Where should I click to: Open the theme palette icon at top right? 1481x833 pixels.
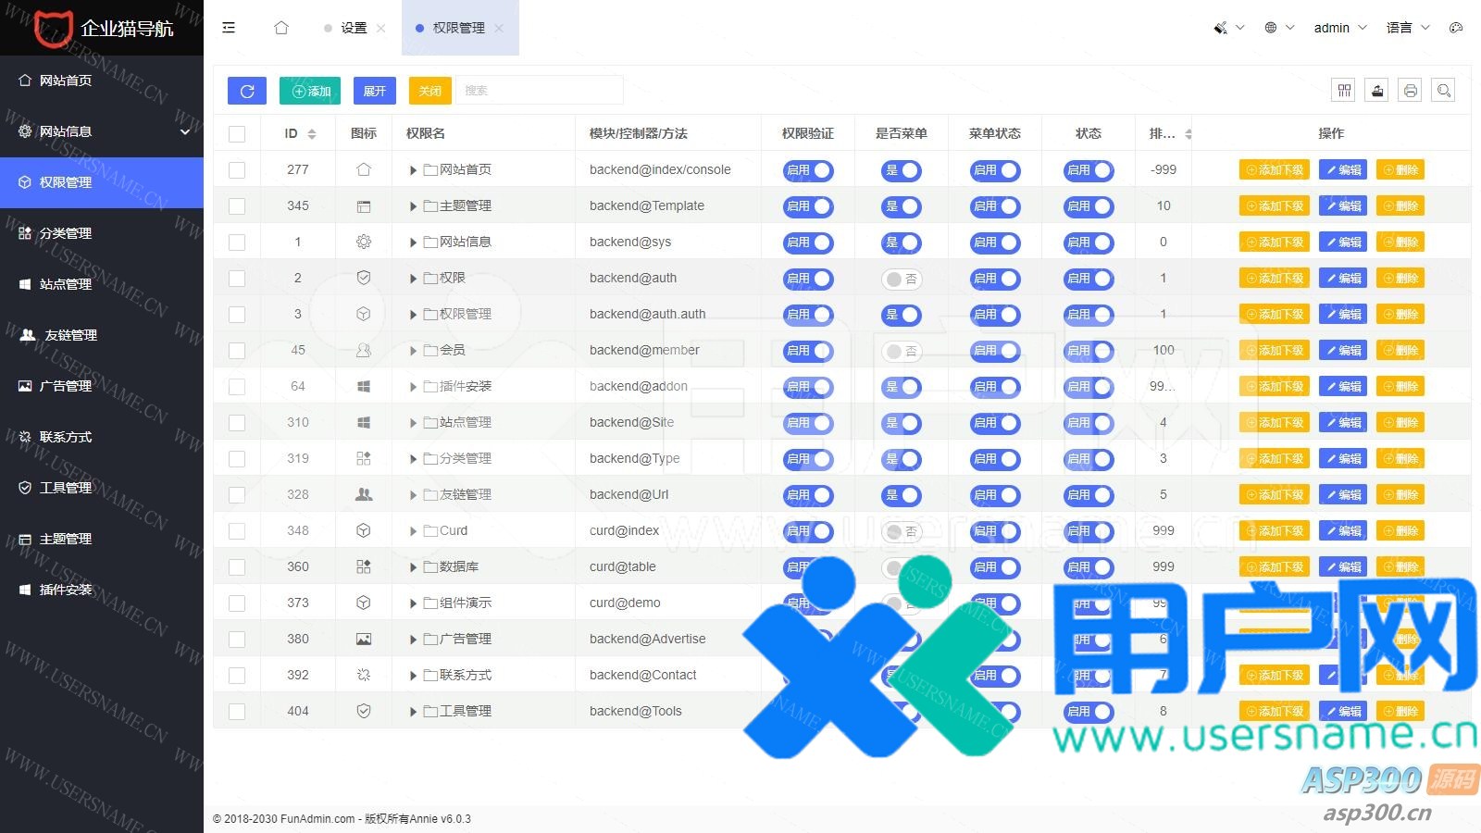[1456, 28]
